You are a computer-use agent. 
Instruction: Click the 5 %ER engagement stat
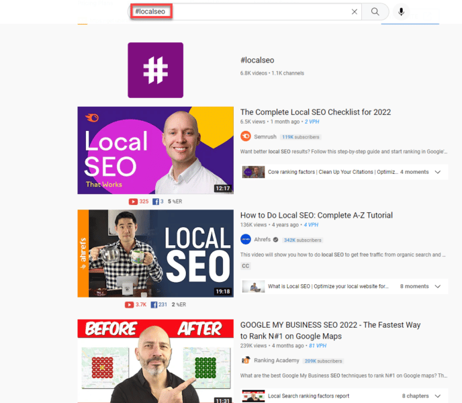(175, 201)
